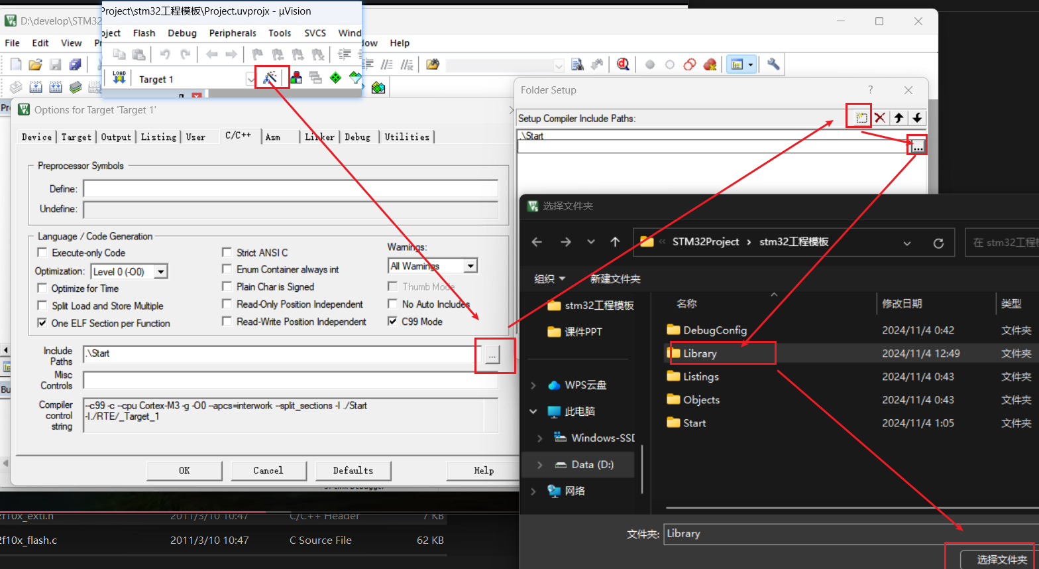
Task: Open the Pack Installer icon
Action: 378,88
